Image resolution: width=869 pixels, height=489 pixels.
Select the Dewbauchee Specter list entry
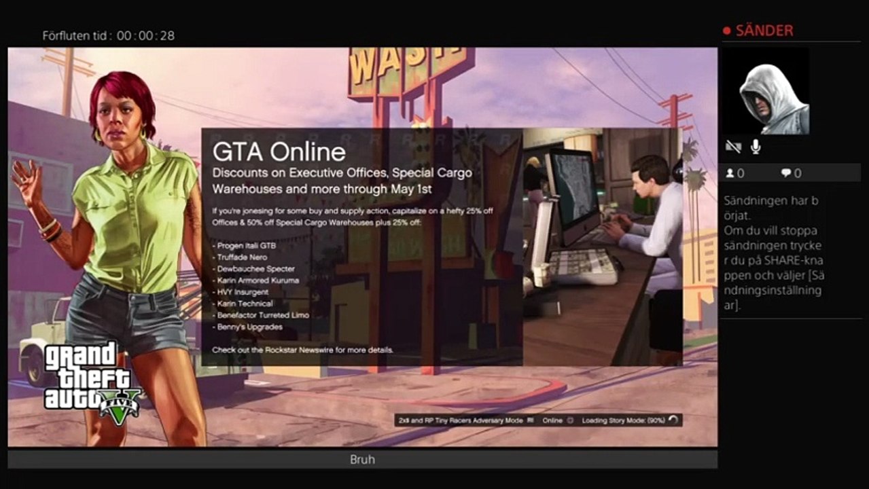tap(253, 269)
